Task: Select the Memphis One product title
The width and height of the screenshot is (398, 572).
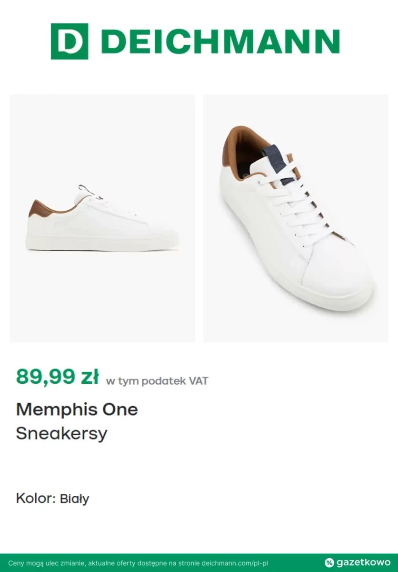Action: [x=77, y=409]
